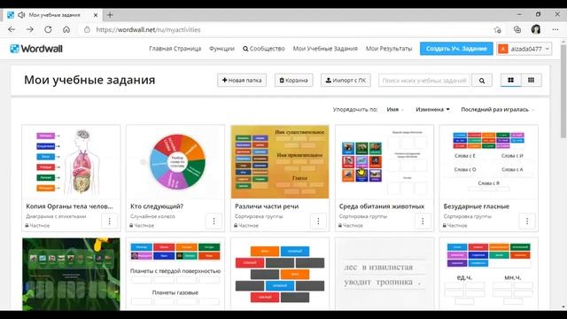Mute tab using speaker icon
This screenshot has width=567, height=319.
point(21,15)
